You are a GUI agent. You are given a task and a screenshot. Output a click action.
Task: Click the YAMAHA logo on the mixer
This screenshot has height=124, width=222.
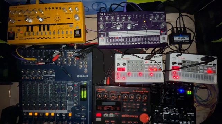tap(83, 76)
